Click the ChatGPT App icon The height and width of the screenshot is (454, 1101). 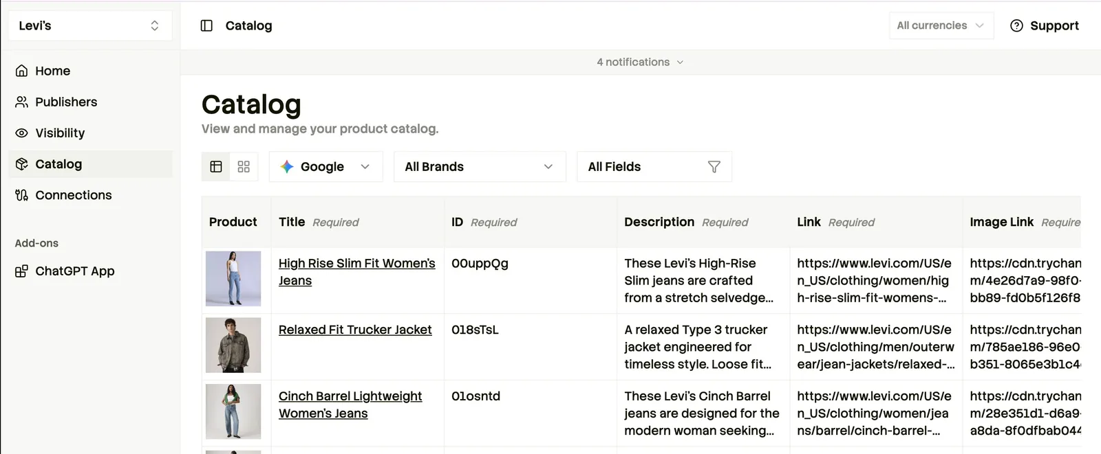tap(21, 271)
